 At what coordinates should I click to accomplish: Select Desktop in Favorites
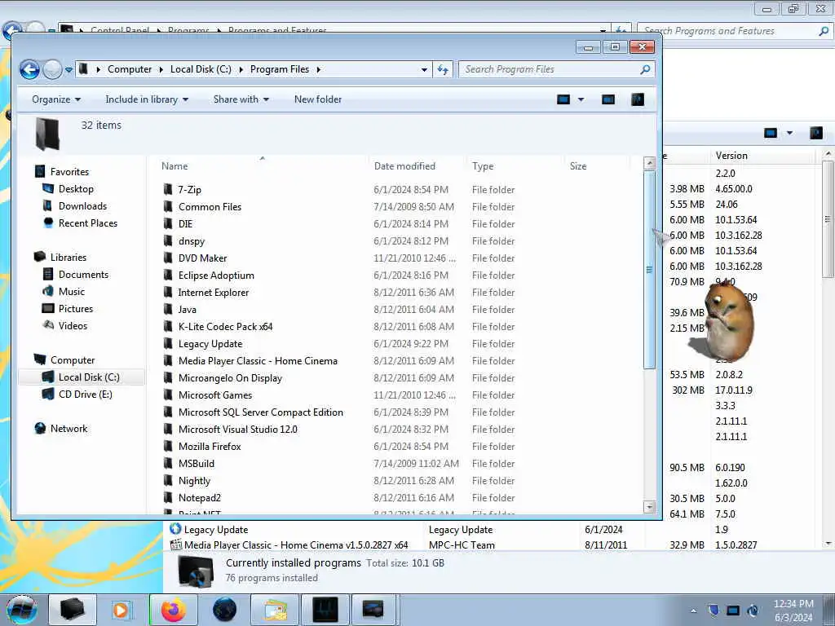[x=76, y=189]
